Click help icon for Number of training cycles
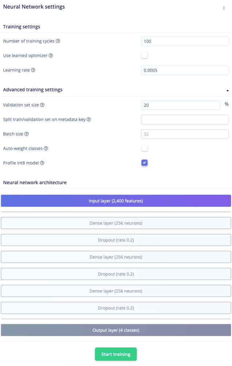Viewport: 232px width, 366px height. [x=58, y=41]
